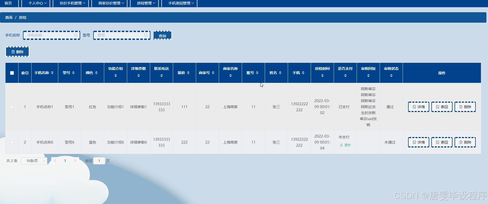
Task: Delete the 手机名称6 row
Action: pyautogui.click(x=465, y=142)
